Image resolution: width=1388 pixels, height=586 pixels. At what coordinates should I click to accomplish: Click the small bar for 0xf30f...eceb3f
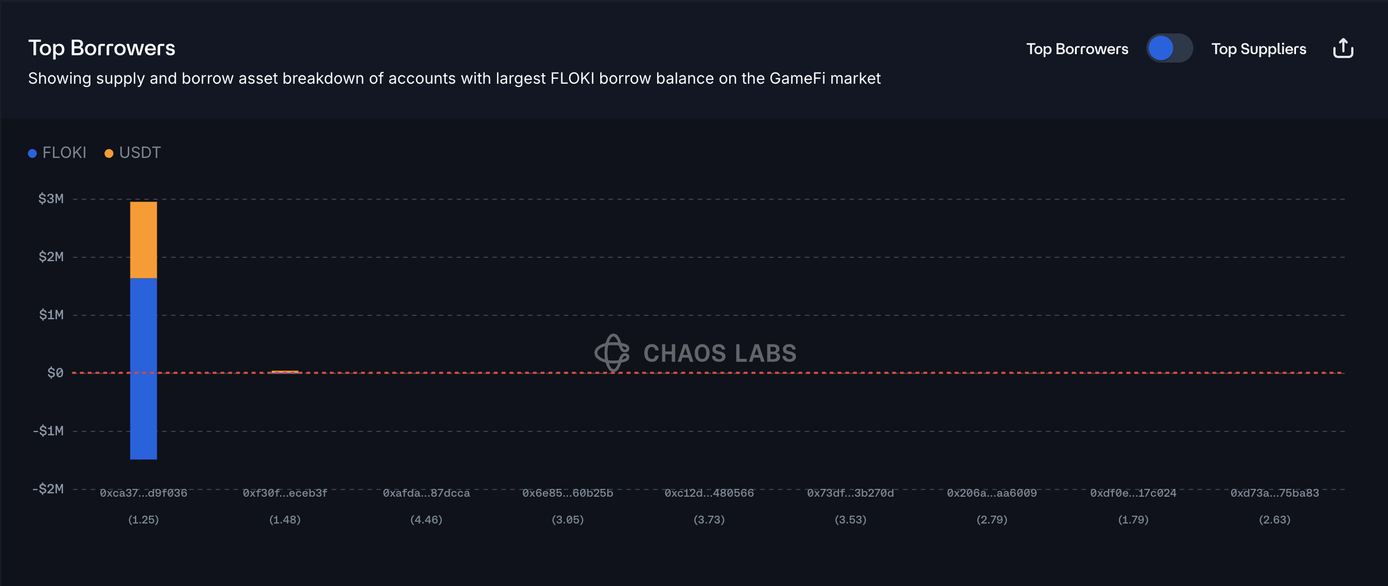285,372
